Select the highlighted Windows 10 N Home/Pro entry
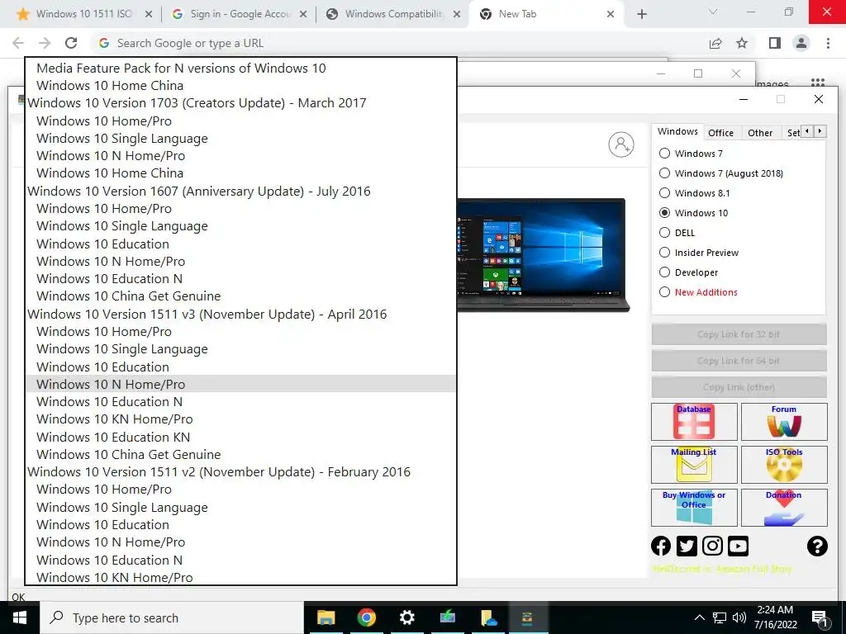 (240, 384)
